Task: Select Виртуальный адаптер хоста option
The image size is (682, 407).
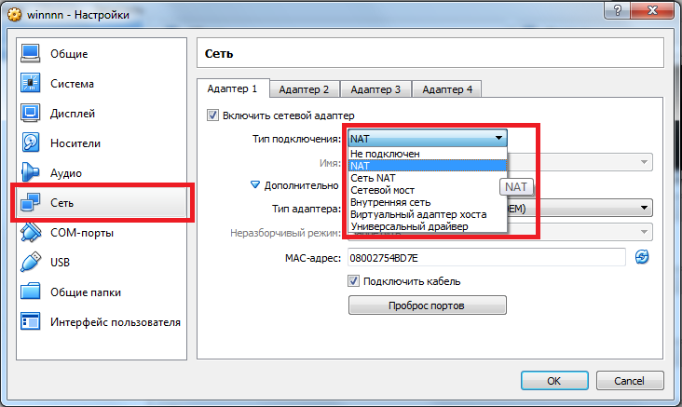Action: click(x=428, y=214)
